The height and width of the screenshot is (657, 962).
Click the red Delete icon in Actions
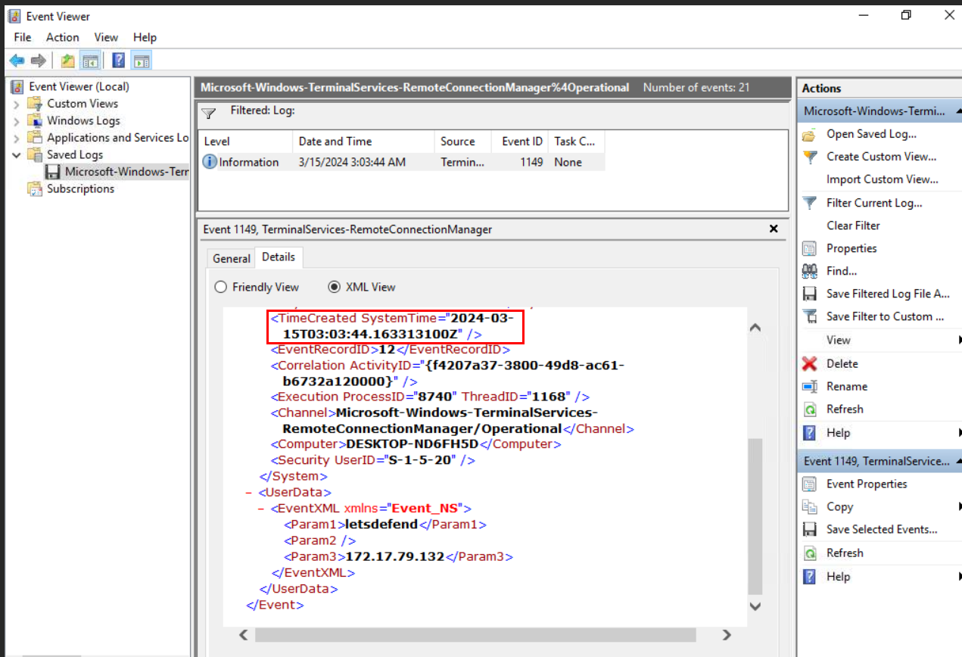click(x=810, y=364)
